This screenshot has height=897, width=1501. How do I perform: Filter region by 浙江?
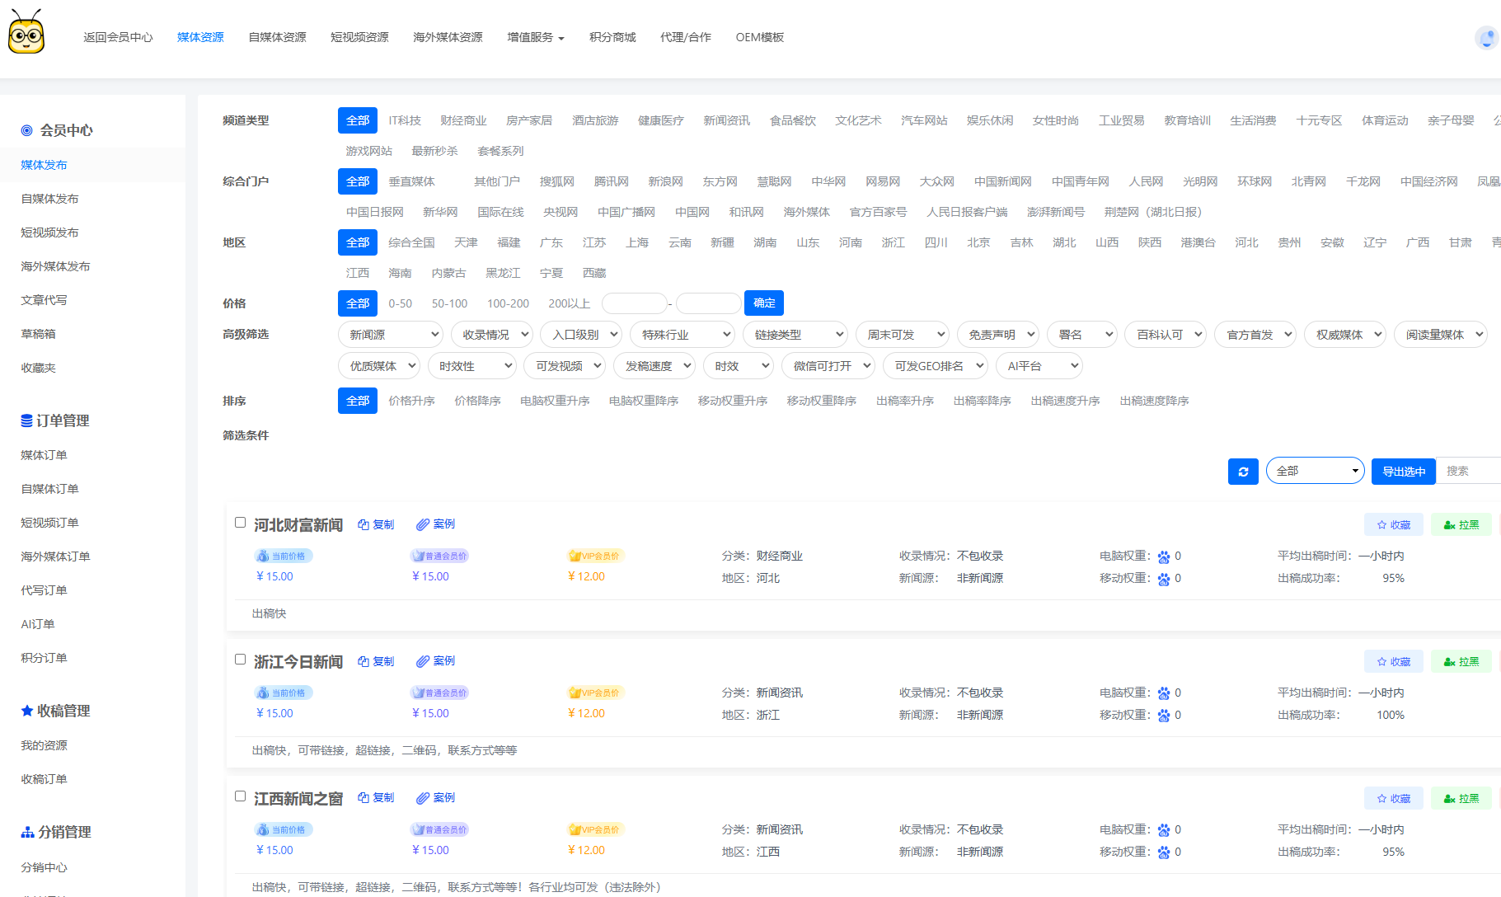[894, 242]
